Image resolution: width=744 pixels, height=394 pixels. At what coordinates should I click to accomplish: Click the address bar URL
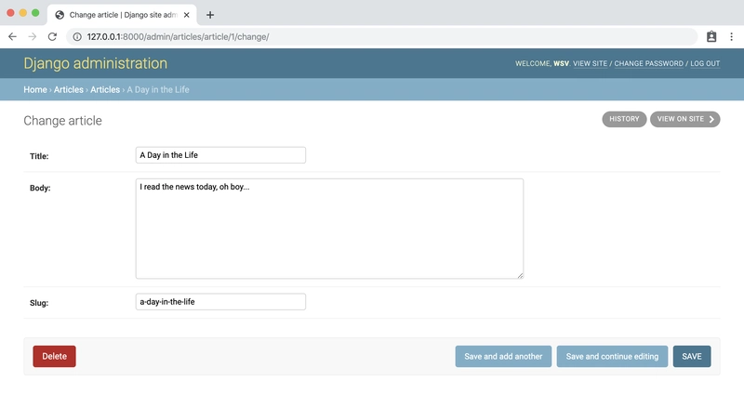[x=178, y=36]
